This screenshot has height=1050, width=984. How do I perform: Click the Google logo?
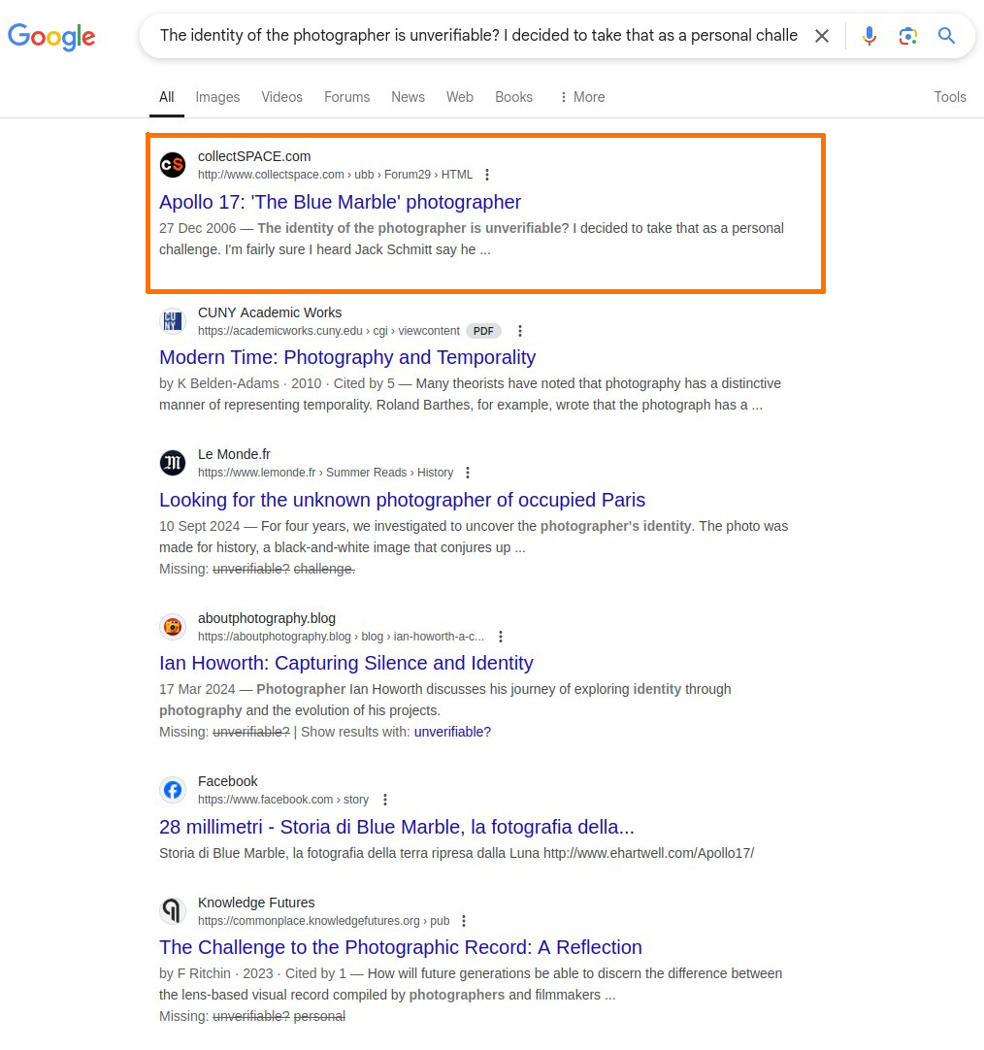[x=51, y=36]
